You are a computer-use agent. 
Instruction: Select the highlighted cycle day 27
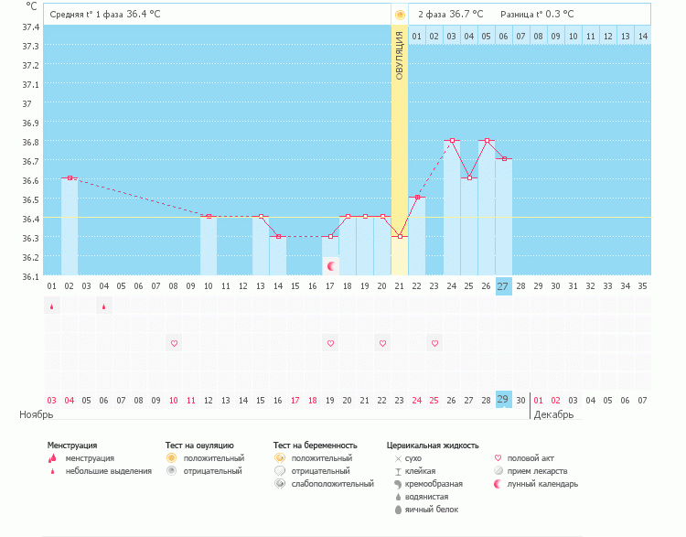[504, 286]
